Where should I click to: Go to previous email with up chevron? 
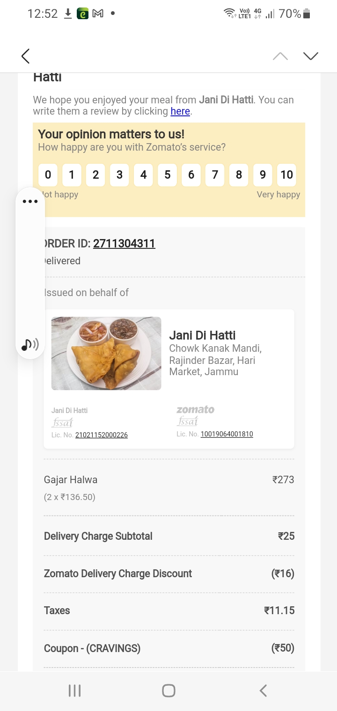280,56
